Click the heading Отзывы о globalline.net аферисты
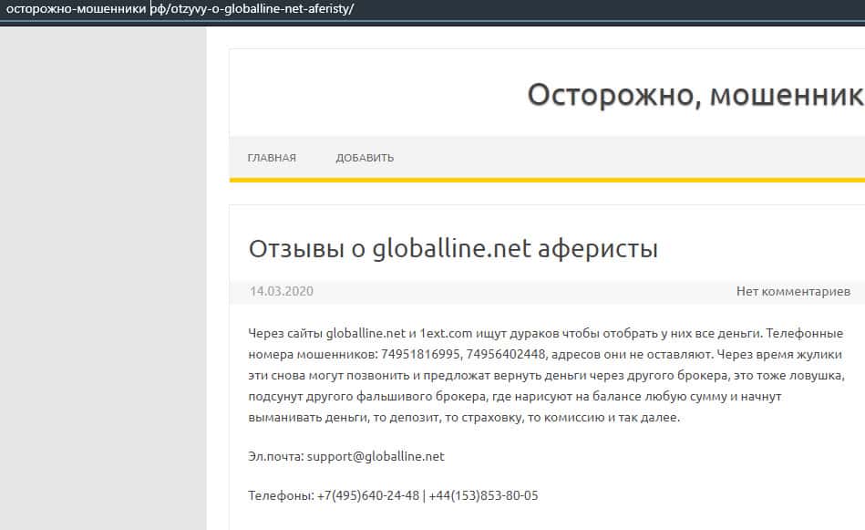865x530 pixels. pos(453,249)
